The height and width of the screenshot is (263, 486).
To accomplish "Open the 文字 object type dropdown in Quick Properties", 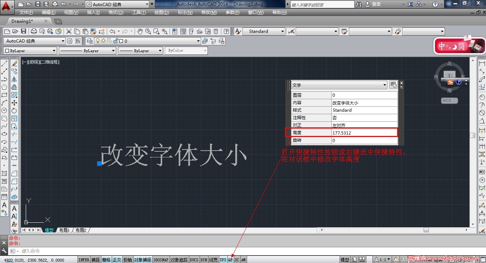I will [384, 85].
